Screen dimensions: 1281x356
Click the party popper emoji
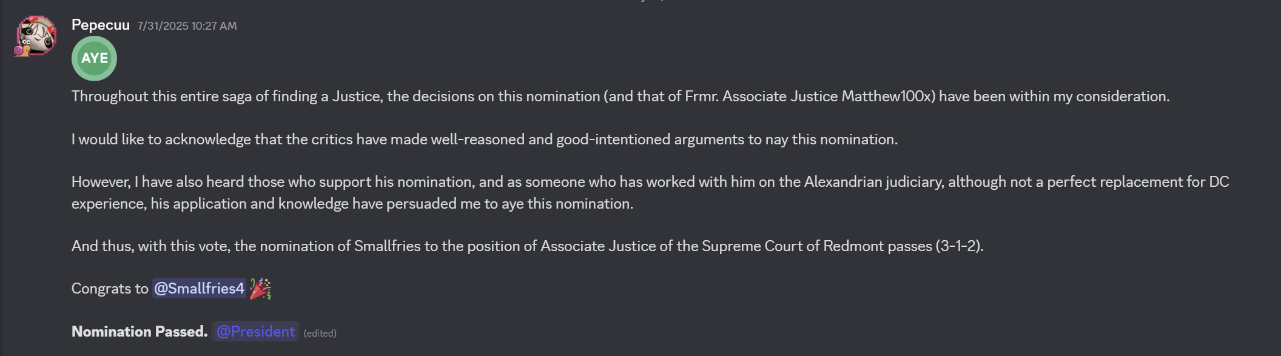click(x=260, y=289)
